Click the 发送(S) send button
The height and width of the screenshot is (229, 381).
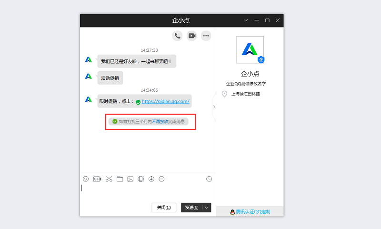coord(192,208)
